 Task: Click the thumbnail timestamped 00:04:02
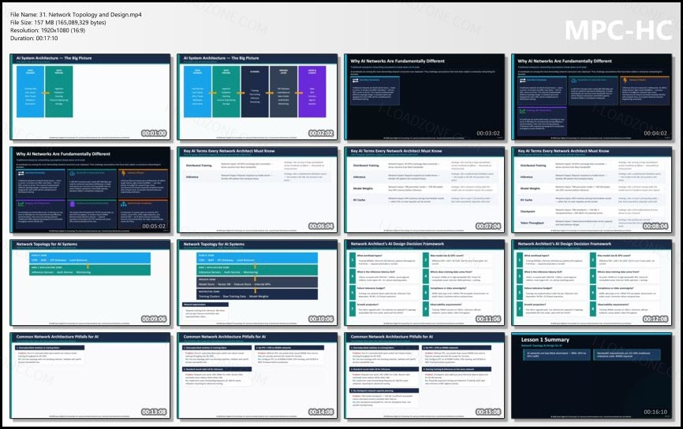pos(592,97)
